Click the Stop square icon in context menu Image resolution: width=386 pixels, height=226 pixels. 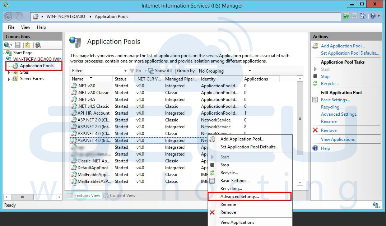(212, 165)
